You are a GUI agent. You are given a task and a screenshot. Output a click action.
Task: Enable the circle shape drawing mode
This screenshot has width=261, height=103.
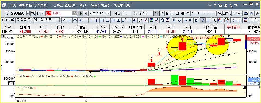pyautogui.click(x=203, y=20)
